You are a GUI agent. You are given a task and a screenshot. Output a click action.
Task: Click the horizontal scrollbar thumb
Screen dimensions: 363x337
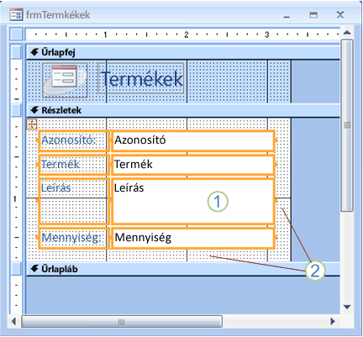pos(122,321)
